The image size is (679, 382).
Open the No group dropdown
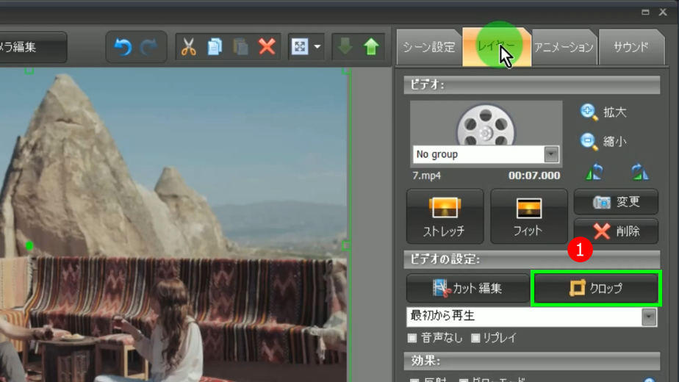[551, 154]
